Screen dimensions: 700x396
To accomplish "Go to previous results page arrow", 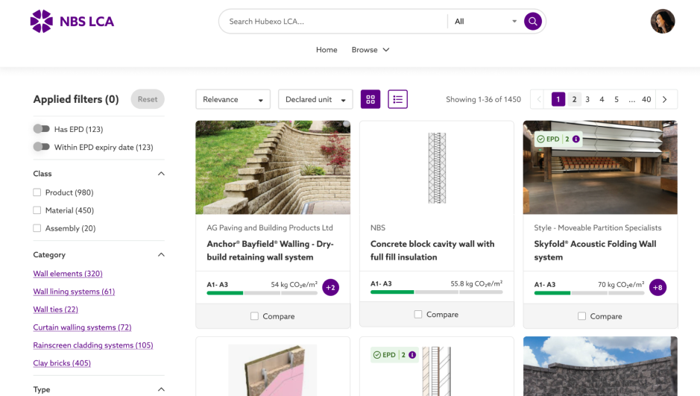I will click(539, 99).
